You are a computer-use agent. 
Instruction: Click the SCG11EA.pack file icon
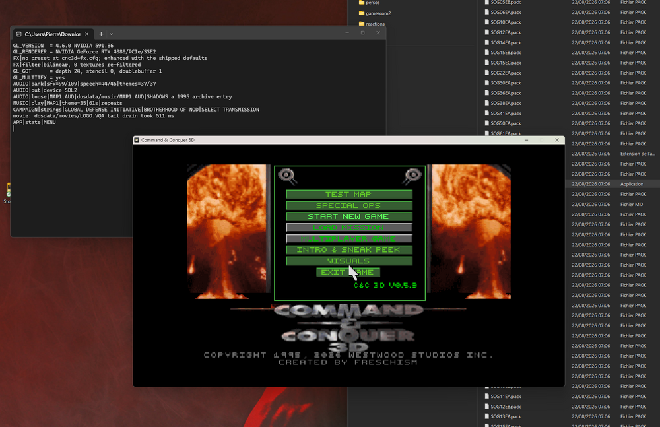487,396
